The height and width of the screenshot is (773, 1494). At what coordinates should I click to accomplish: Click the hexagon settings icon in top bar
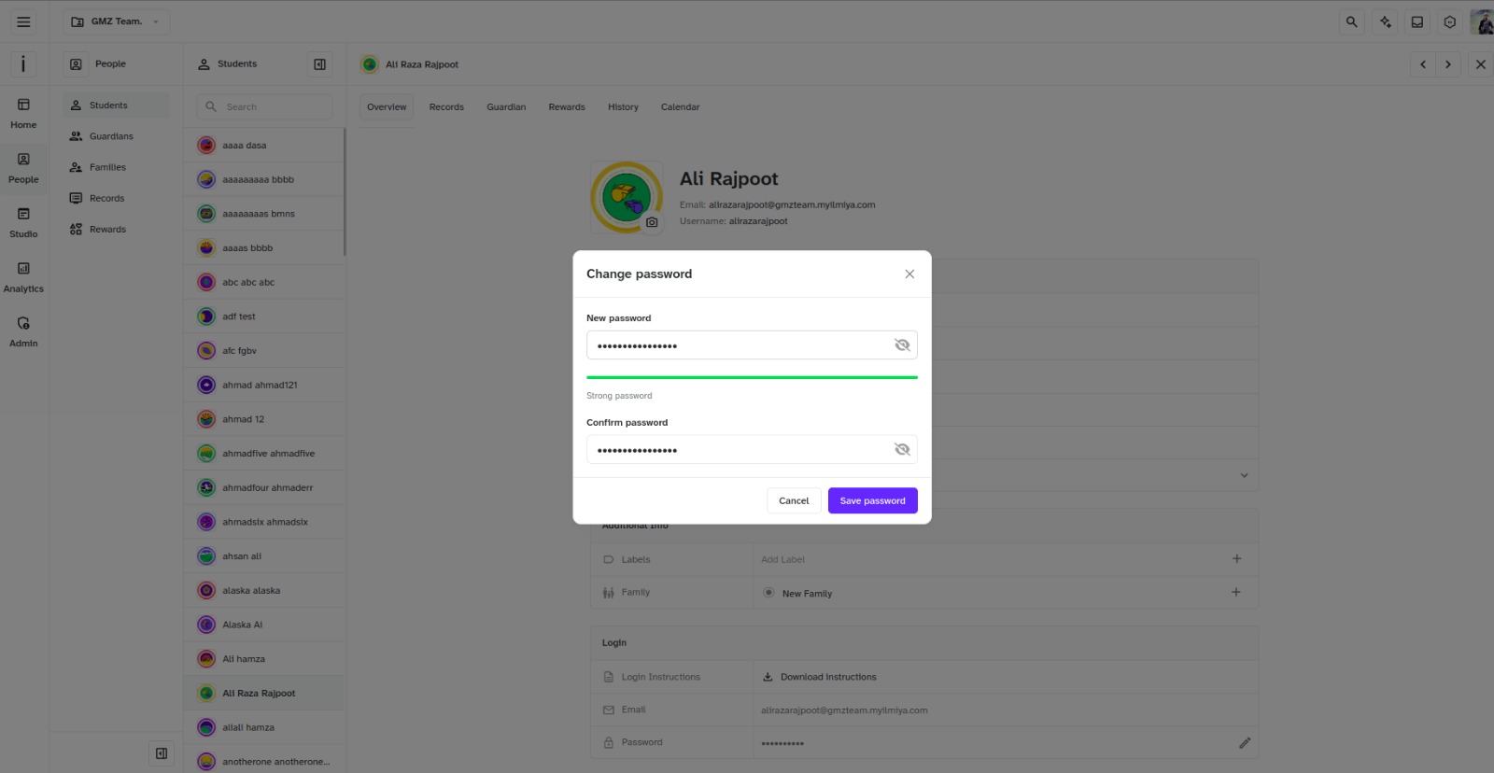click(1450, 21)
